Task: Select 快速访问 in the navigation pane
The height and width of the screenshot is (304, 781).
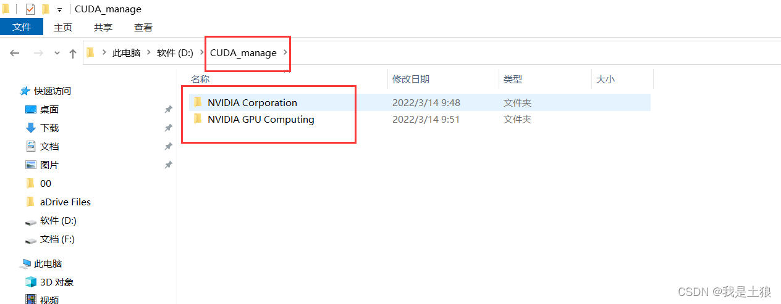Action: click(x=53, y=91)
